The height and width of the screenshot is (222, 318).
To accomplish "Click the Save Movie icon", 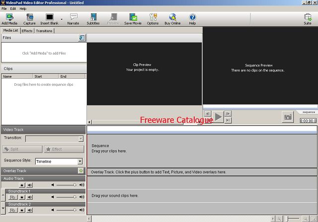I will [133, 19].
